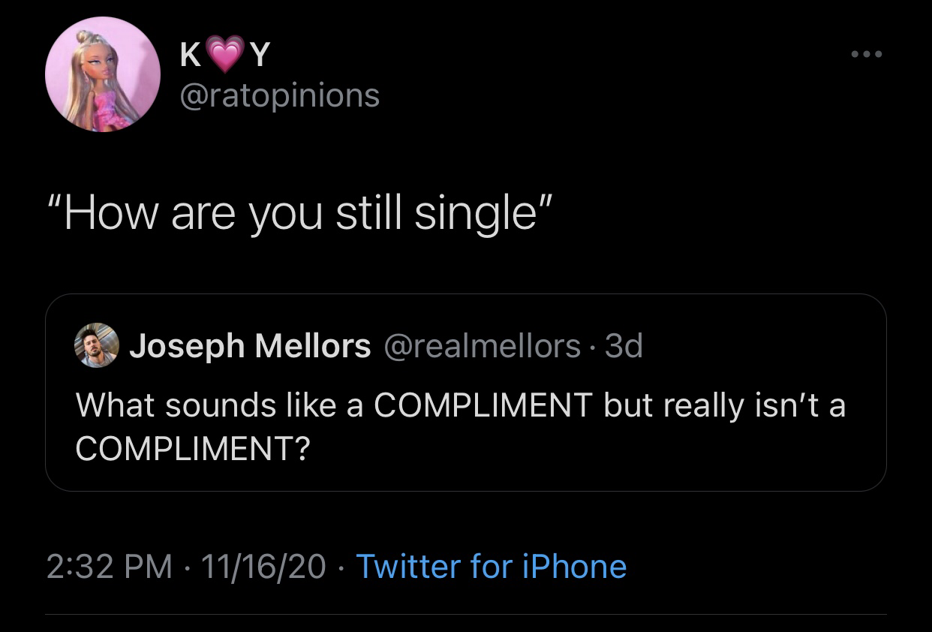Screen dimensions: 932x632
Task: Tap the doll profile picture avatar
Action: click(x=103, y=74)
